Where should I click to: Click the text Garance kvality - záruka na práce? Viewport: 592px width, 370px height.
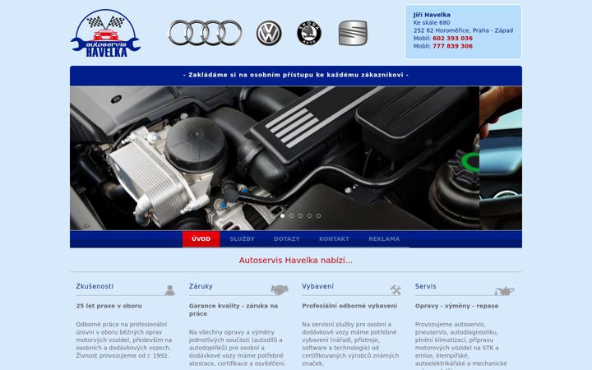[x=234, y=310]
